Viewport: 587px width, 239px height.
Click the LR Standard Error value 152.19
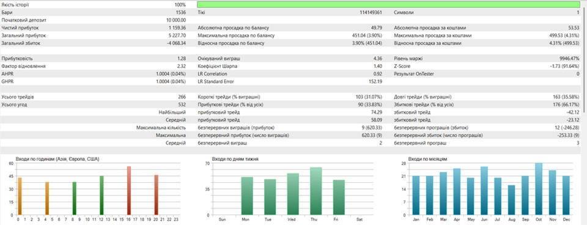[375, 81]
